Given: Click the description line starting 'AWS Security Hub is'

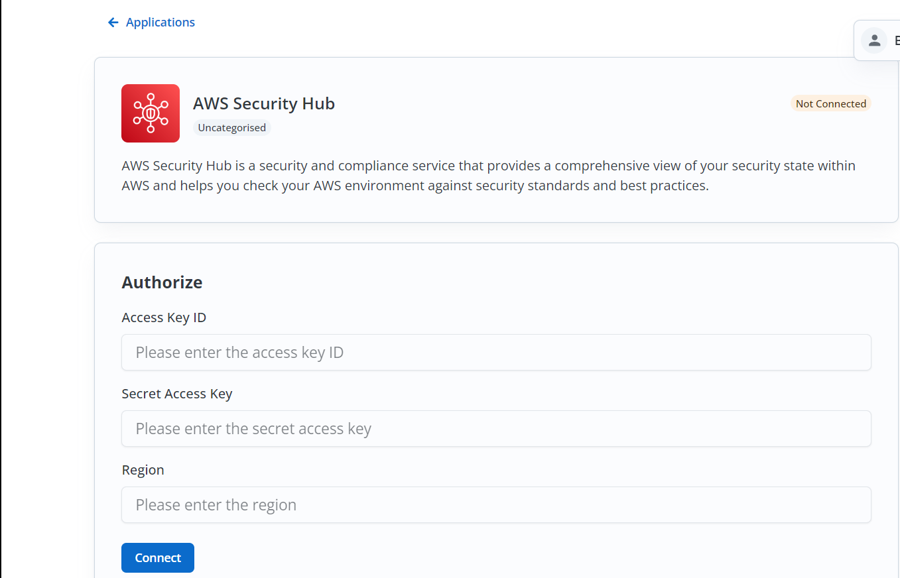Looking at the screenshot, I should point(488,166).
